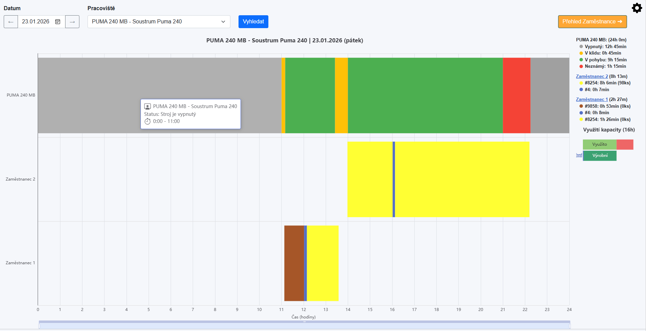Go to next day with right arrow

pyautogui.click(x=72, y=22)
